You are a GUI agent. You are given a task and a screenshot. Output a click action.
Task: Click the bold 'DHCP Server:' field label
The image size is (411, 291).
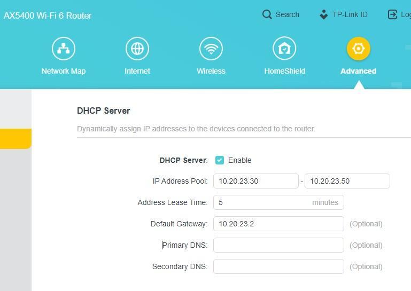click(183, 160)
